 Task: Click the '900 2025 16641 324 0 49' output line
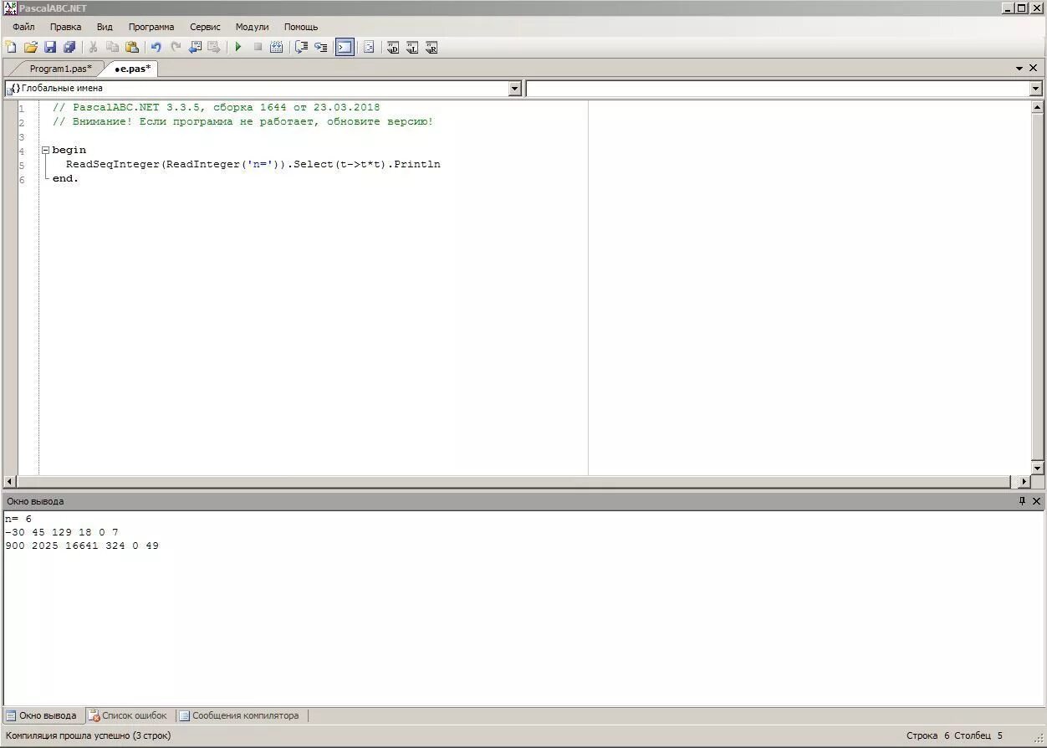pos(82,546)
